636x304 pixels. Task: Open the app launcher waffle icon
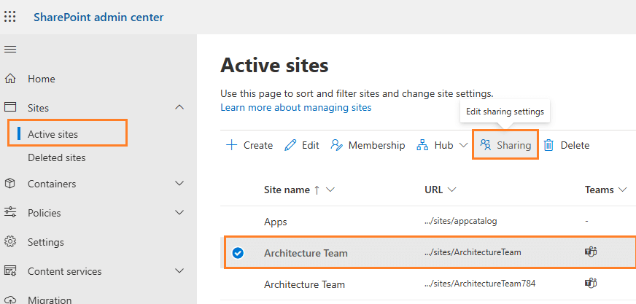point(9,17)
